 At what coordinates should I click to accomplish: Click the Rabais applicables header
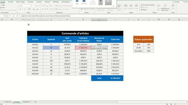pyautogui.click(x=144, y=39)
